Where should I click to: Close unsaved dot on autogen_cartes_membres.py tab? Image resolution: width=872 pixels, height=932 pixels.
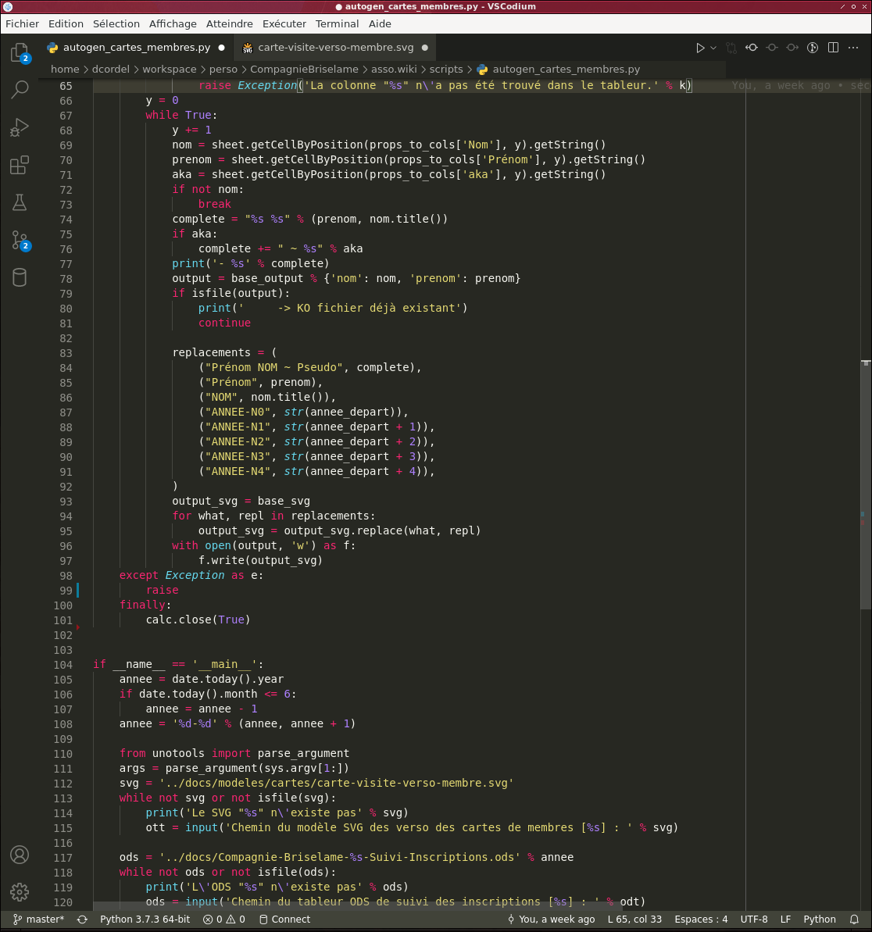(222, 48)
